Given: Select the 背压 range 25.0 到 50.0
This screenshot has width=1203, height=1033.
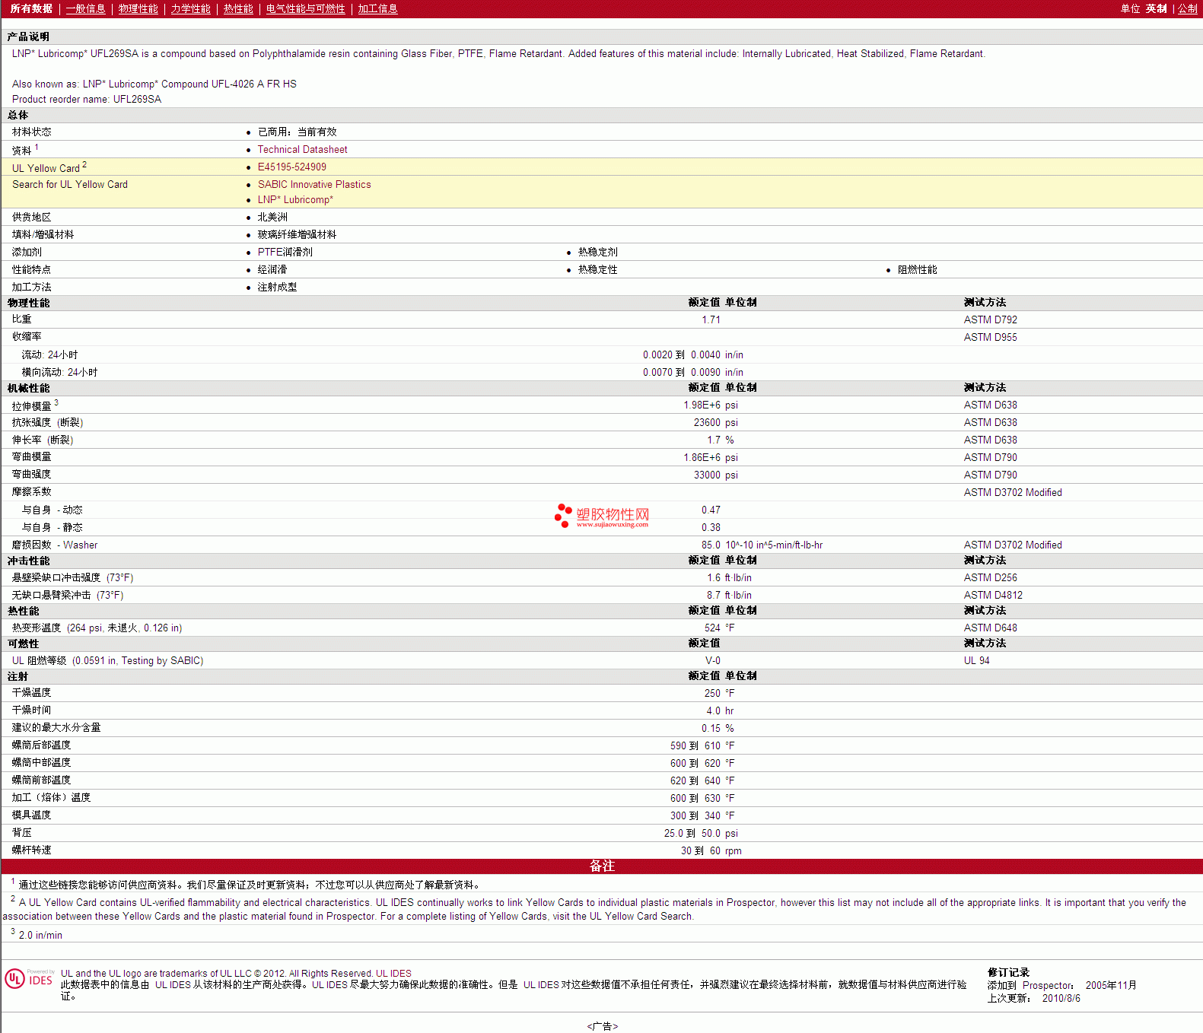Looking at the screenshot, I should point(692,834).
